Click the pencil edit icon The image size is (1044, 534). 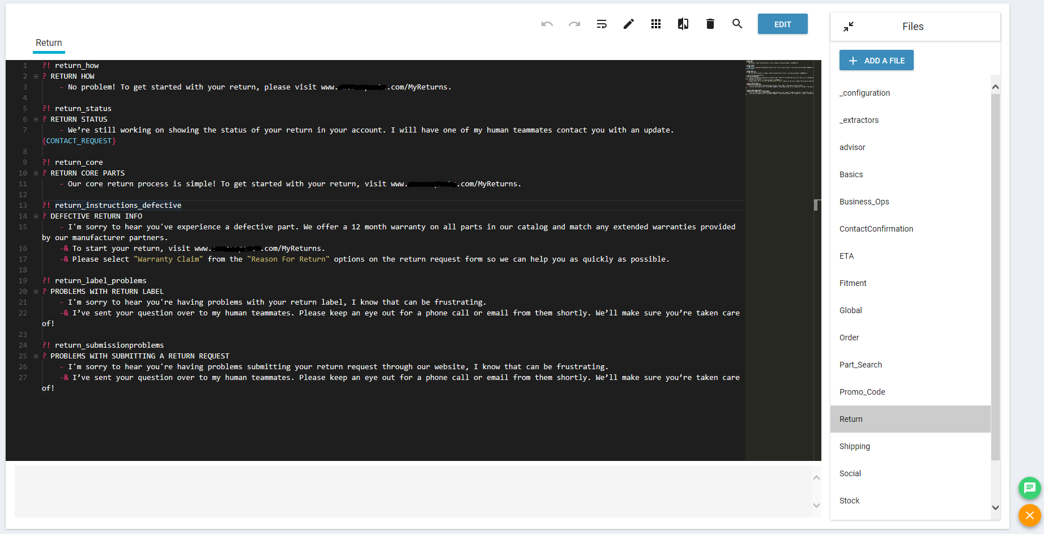coord(629,24)
